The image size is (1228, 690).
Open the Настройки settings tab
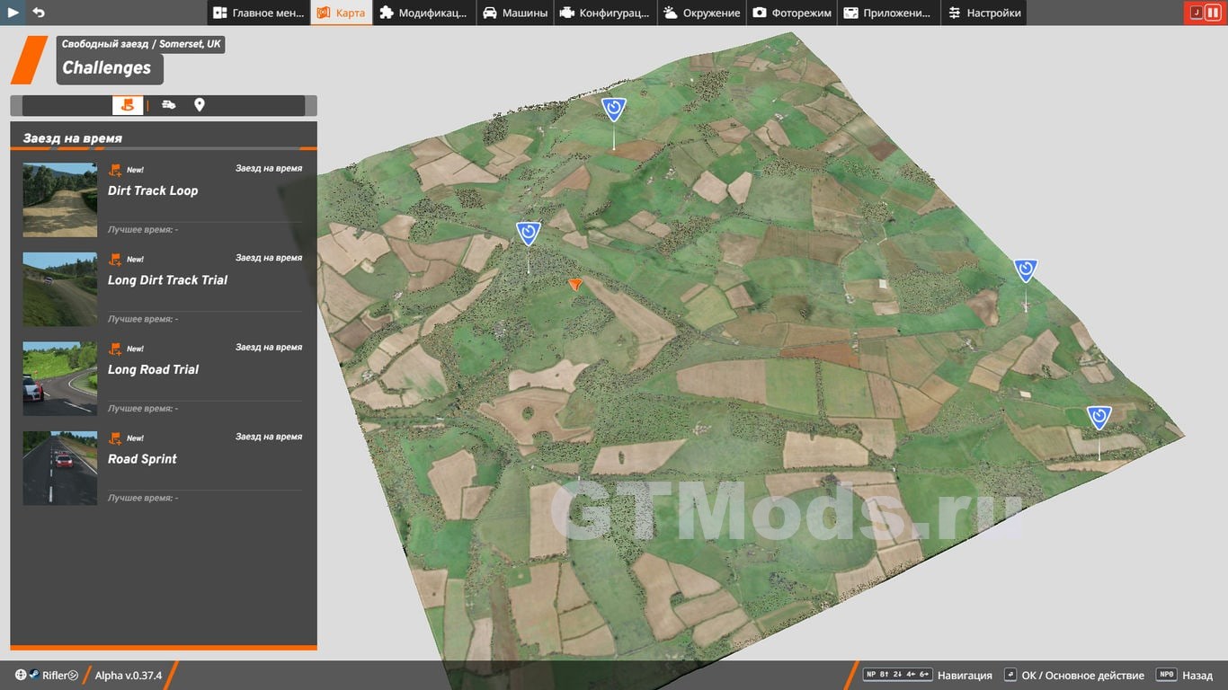pos(983,13)
